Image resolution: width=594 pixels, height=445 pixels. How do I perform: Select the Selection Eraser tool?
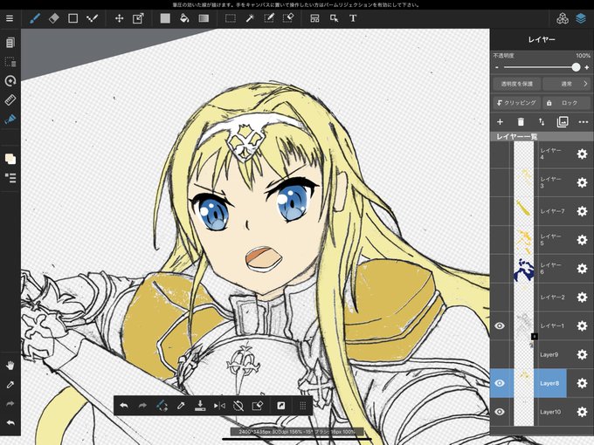[288, 18]
